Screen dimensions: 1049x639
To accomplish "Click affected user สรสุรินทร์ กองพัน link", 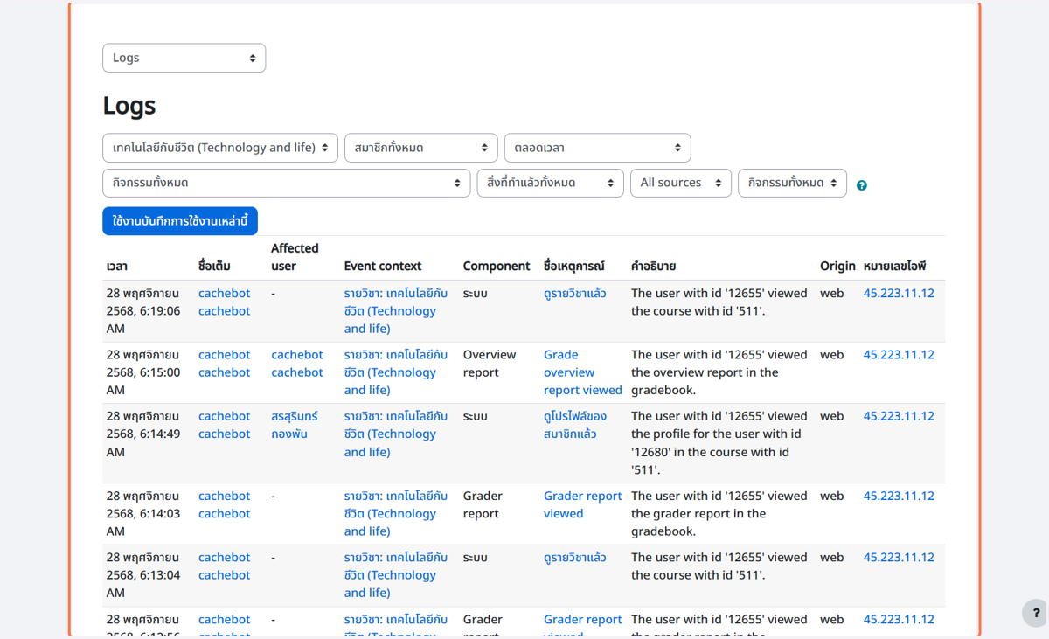I will click(295, 425).
